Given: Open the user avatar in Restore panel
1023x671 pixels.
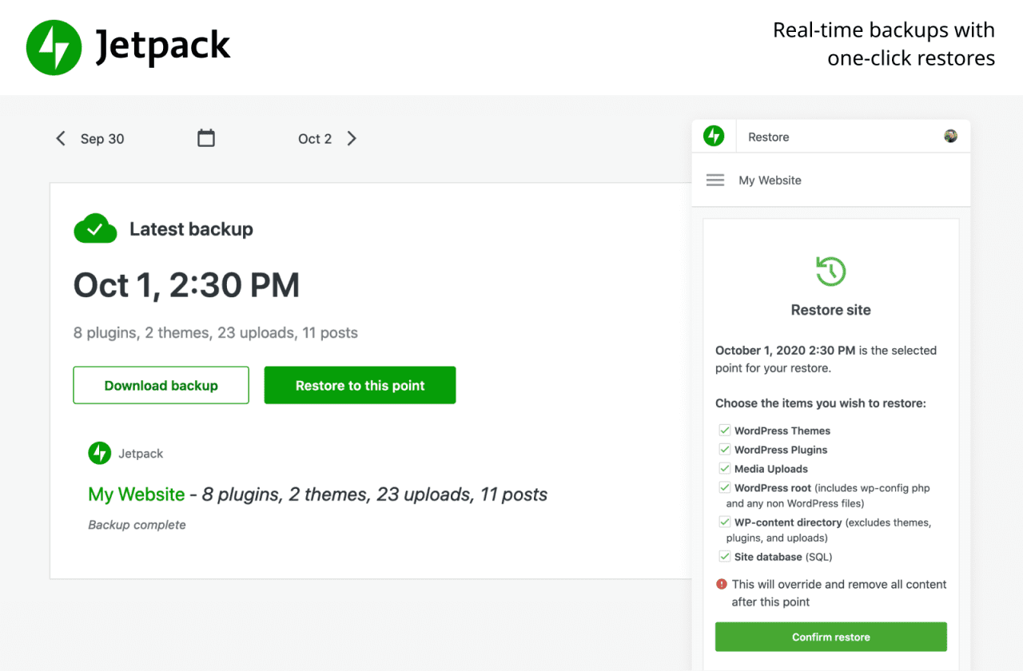Looking at the screenshot, I should pos(950,136).
